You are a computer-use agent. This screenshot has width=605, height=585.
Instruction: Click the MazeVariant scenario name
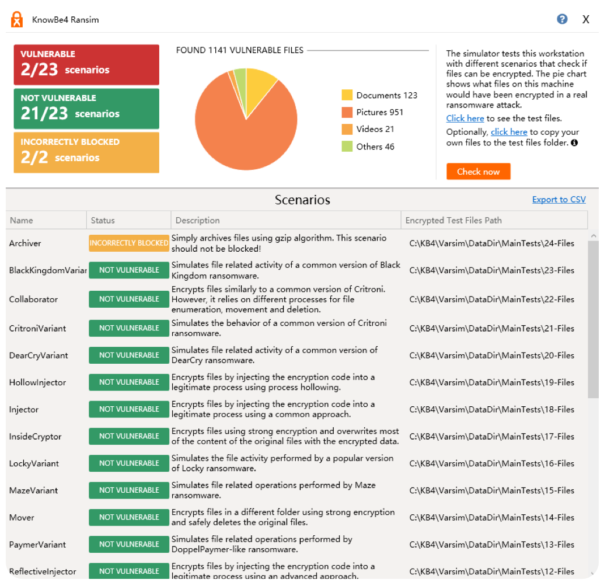coord(33,490)
